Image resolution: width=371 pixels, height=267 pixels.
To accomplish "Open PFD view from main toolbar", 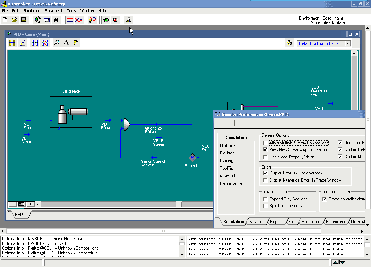I will pyautogui.click(x=37, y=20).
